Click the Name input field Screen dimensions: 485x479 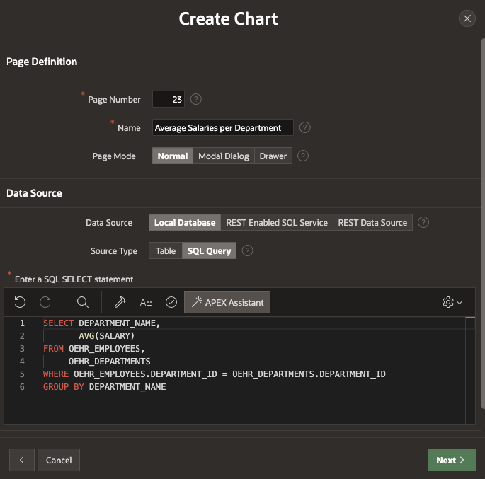click(x=222, y=127)
